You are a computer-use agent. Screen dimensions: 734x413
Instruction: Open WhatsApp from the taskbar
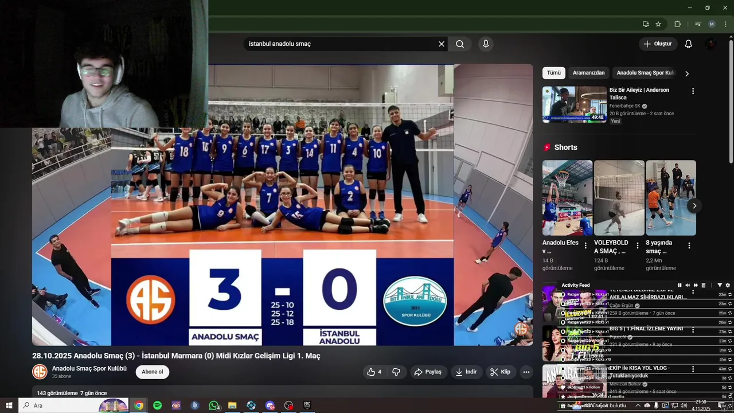click(x=214, y=406)
